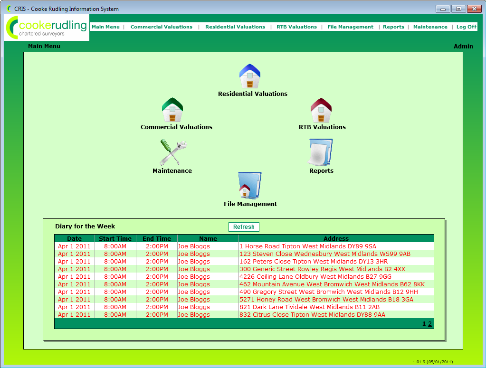This screenshot has width=486, height=368.
Task: Click the Address column header
Action: (336, 238)
